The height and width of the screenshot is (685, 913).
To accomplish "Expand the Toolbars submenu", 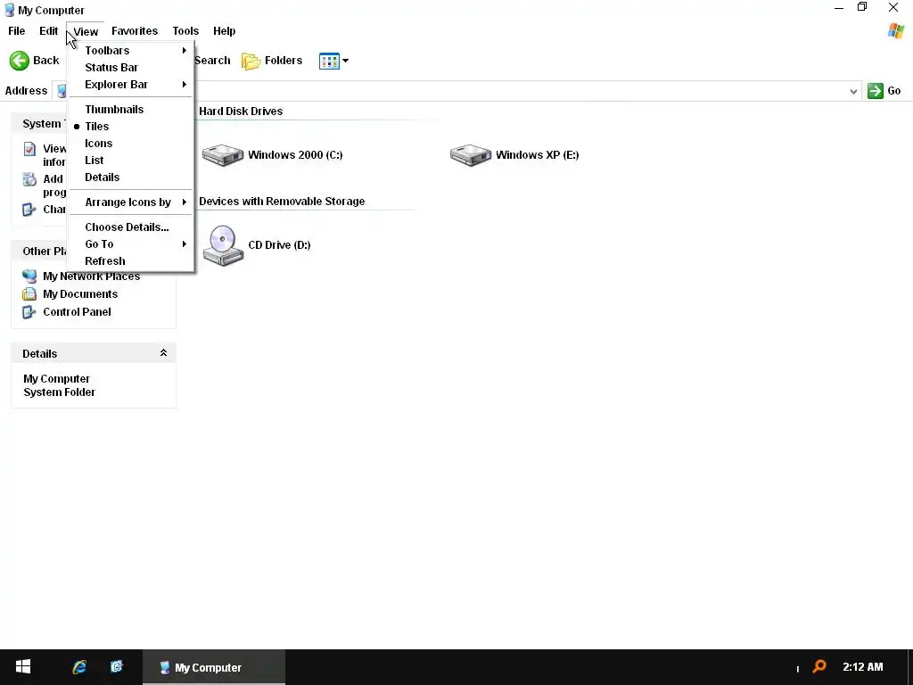I will click(x=130, y=51).
